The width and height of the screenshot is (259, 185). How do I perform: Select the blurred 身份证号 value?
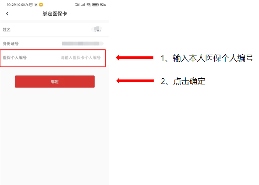click(83, 44)
